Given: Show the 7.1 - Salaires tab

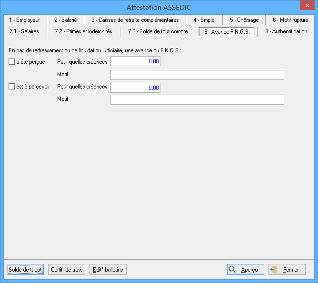Looking at the screenshot, I should tap(24, 31).
